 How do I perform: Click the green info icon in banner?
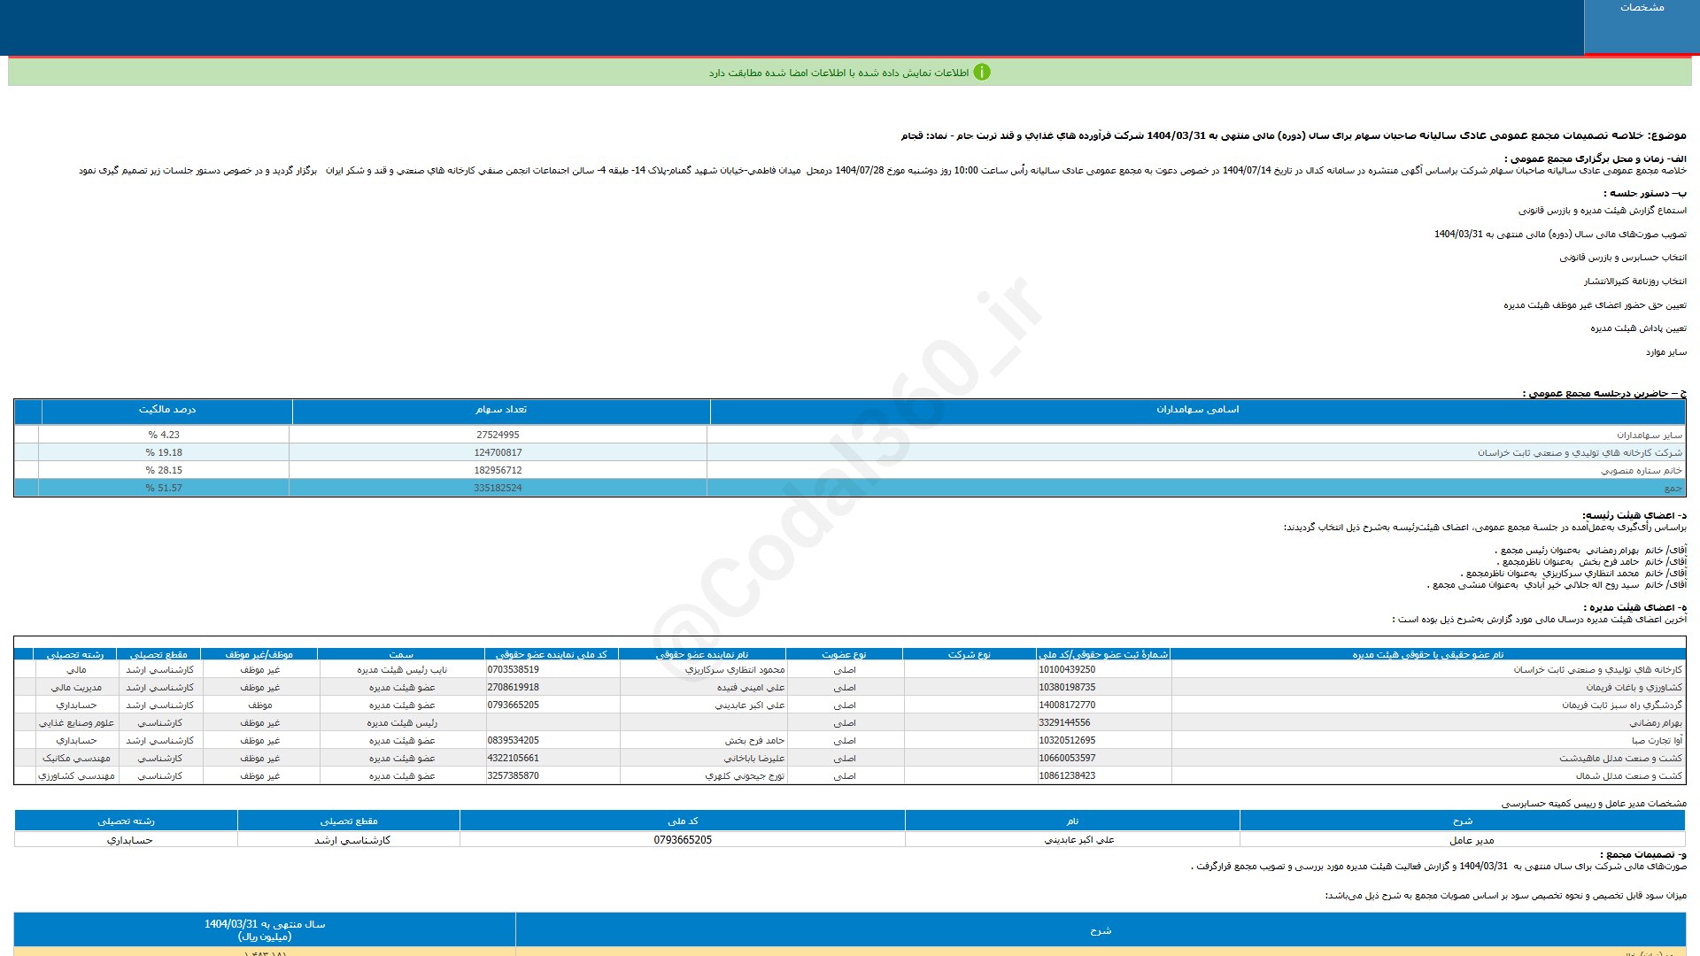[x=981, y=73]
